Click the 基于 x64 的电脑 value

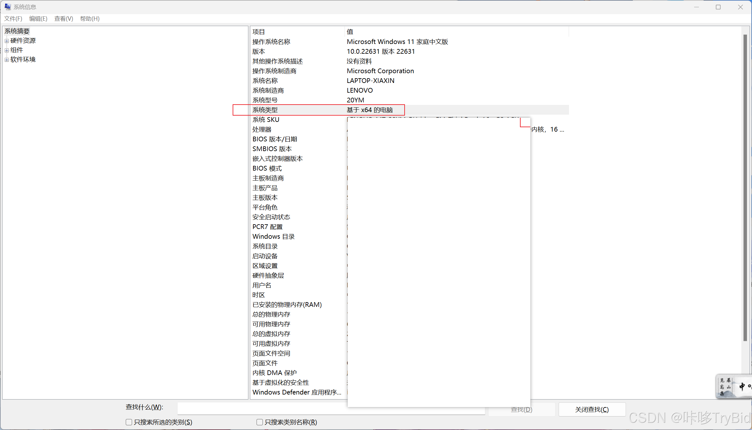tap(370, 110)
